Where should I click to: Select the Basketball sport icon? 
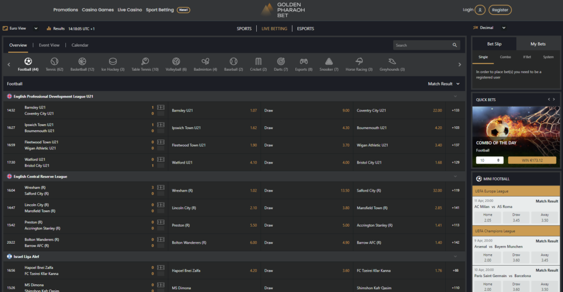82,61
